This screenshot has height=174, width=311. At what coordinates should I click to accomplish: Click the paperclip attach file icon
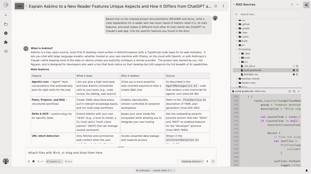(x=29, y=161)
